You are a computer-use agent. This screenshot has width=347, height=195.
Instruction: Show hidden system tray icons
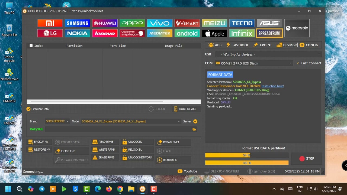(x=274, y=189)
